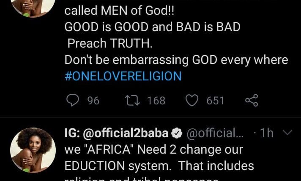Click the IG: @official2baba display name
Viewport: 301px width, 181px height.
click(x=117, y=133)
